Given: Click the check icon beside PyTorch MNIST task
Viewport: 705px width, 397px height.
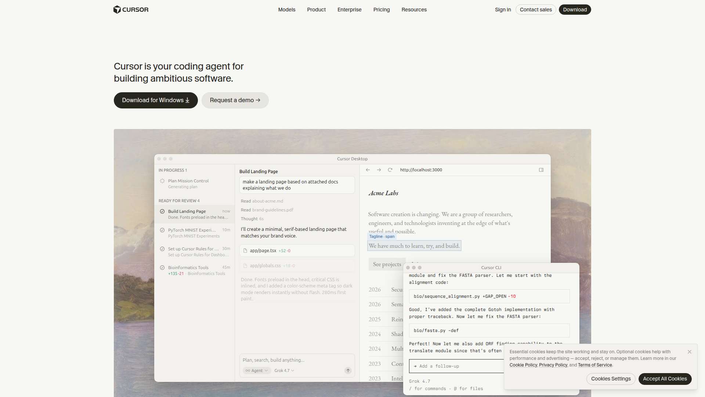Looking at the screenshot, I should 162,230.
